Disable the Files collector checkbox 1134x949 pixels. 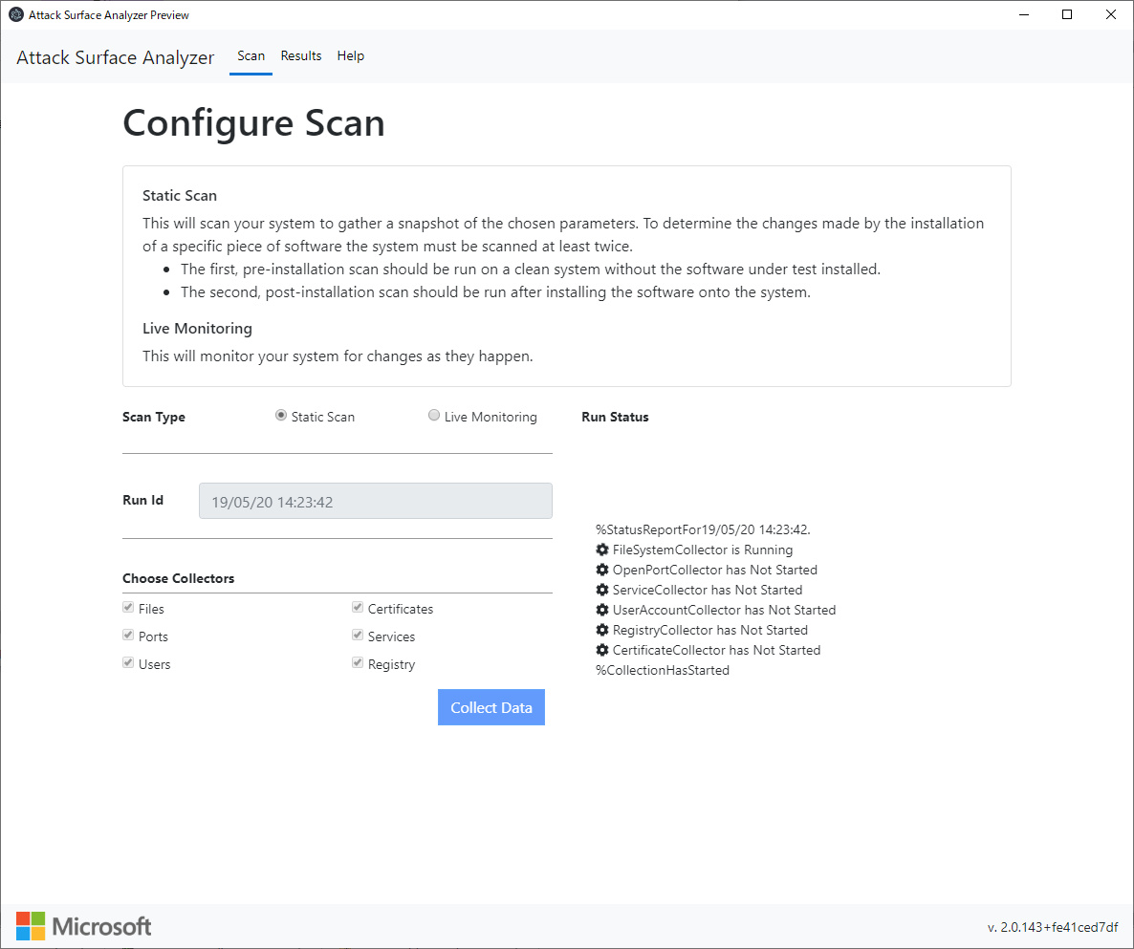[128, 607]
